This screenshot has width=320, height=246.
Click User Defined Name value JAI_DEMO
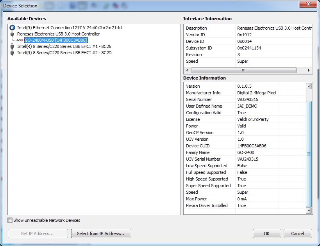coord(247,106)
